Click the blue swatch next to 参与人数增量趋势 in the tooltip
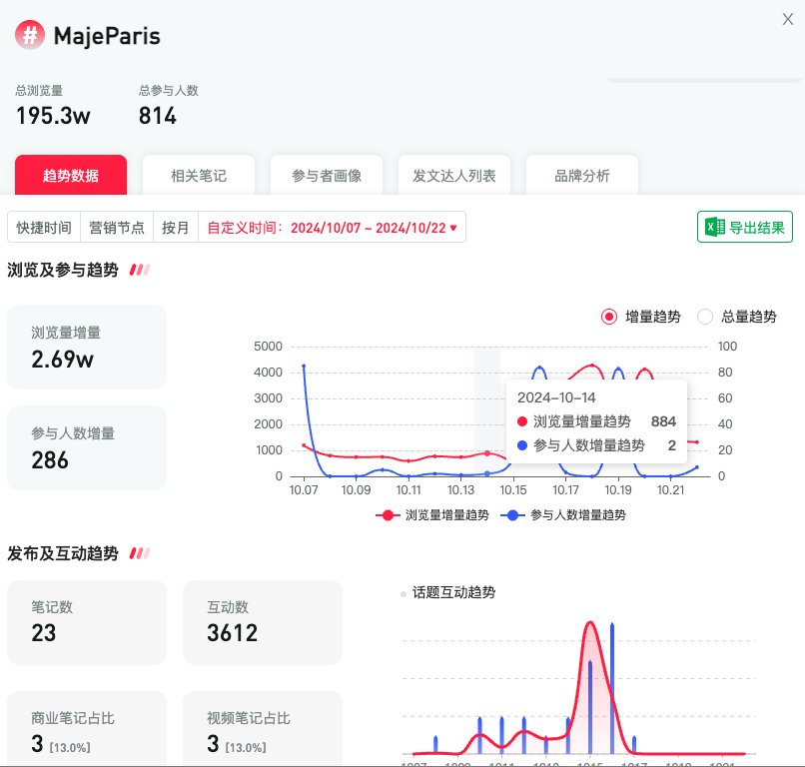Screen dimensions: 805x767 click(522, 445)
